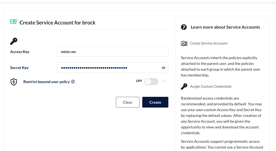This screenshot has width=276, height=151.
Task: Enable the Restrict beyond user policy switch
Action: point(151,82)
